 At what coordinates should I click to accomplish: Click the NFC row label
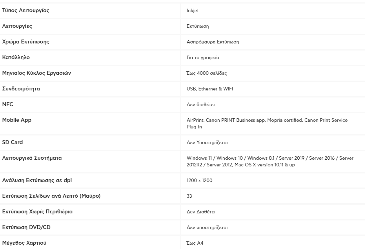[7, 104]
